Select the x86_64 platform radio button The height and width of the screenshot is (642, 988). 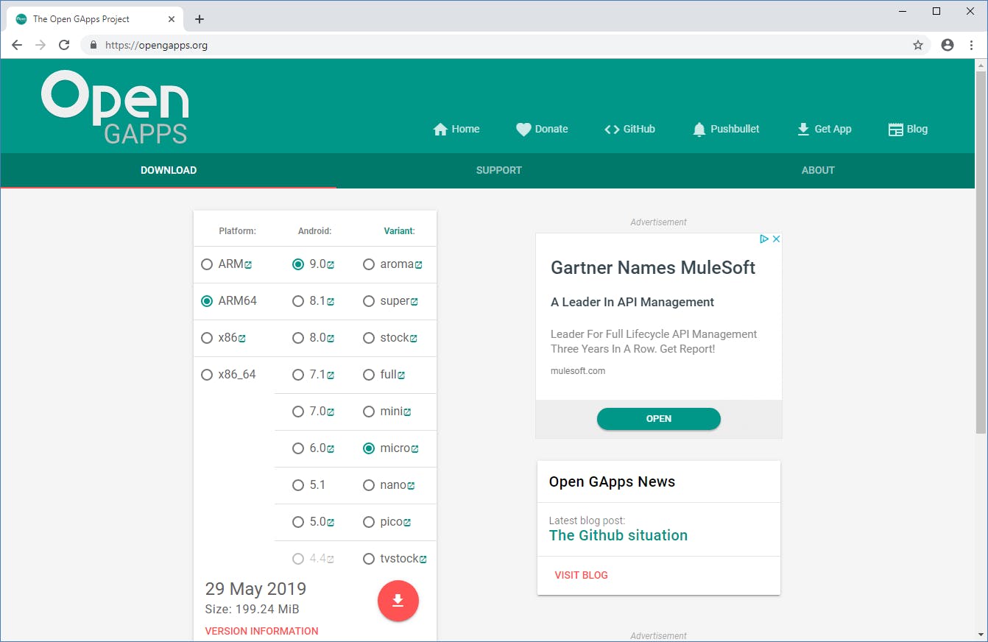click(207, 375)
